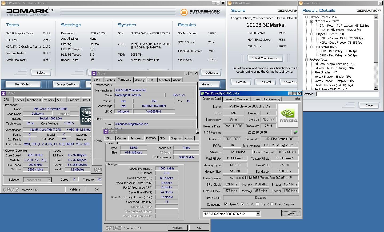Click the Core Speed 4610.8 MHz value

[35, 155]
